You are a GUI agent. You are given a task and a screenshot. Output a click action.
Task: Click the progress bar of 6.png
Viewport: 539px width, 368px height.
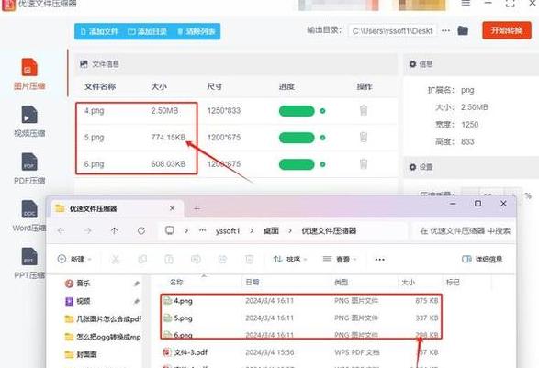tap(297, 164)
